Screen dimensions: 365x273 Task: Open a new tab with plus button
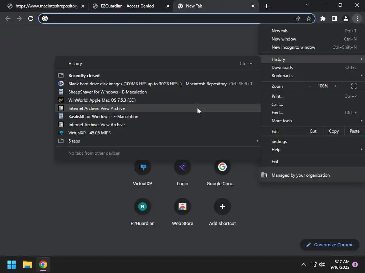point(267,6)
